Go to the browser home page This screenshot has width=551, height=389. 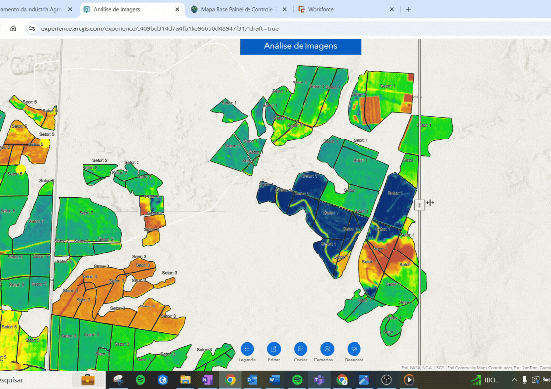pyautogui.click(x=13, y=28)
